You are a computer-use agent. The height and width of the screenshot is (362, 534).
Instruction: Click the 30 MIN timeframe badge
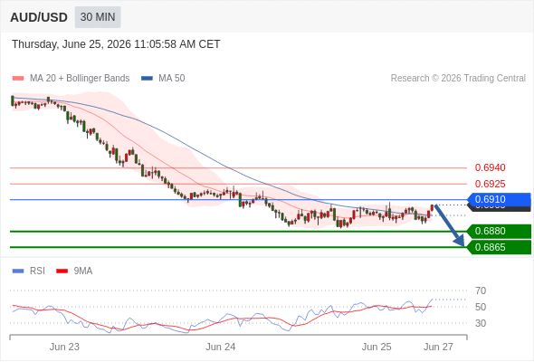click(98, 17)
